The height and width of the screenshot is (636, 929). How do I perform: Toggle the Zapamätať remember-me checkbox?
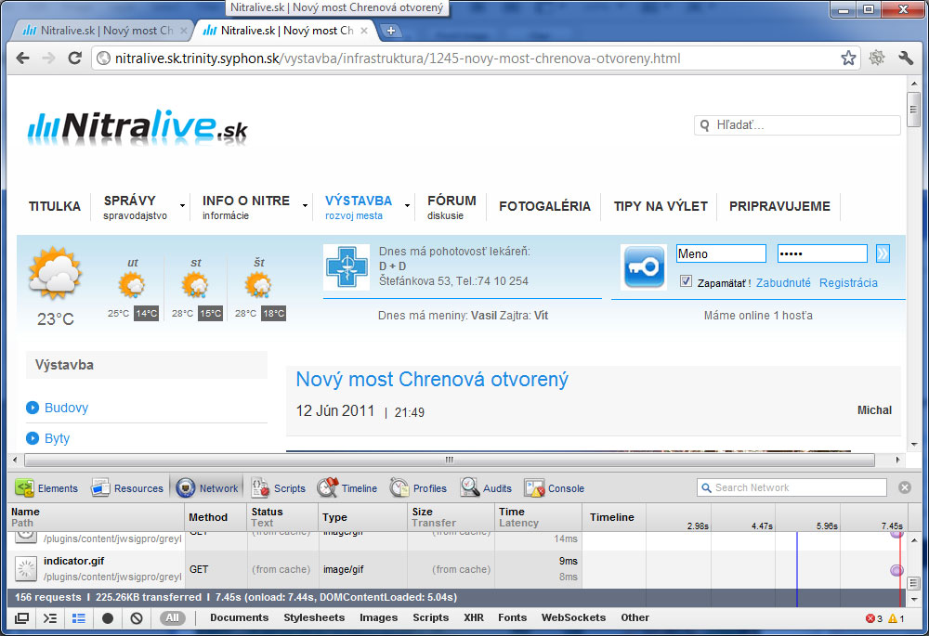686,282
